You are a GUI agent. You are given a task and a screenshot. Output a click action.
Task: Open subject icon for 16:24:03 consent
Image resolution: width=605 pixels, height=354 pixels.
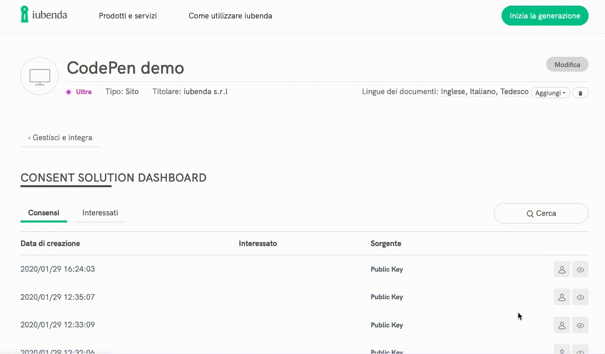(x=561, y=269)
